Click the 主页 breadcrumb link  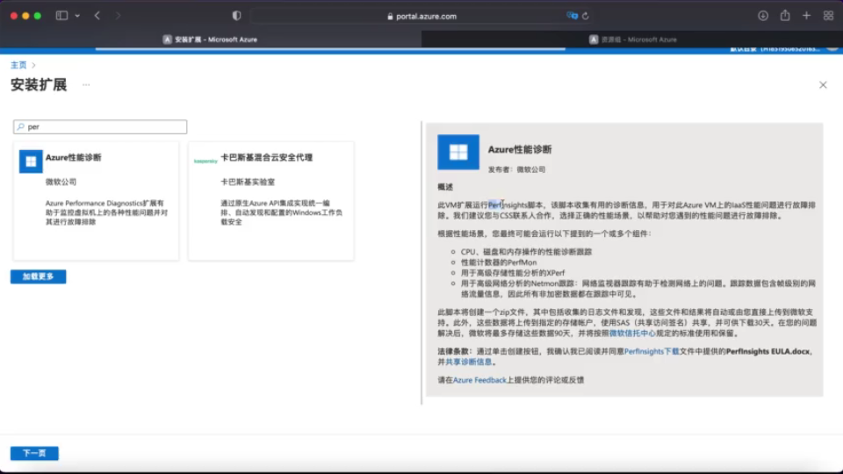coord(18,65)
